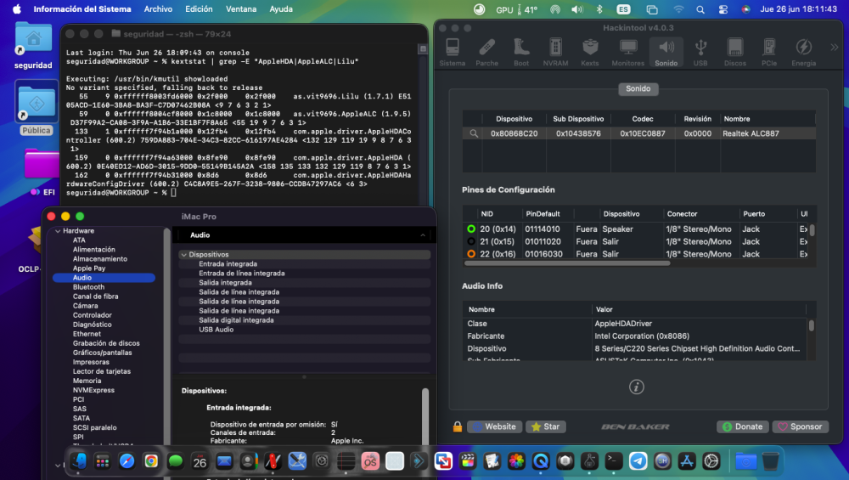Open the Edición menu
Viewport: 849px width, 480px height.
(199, 9)
